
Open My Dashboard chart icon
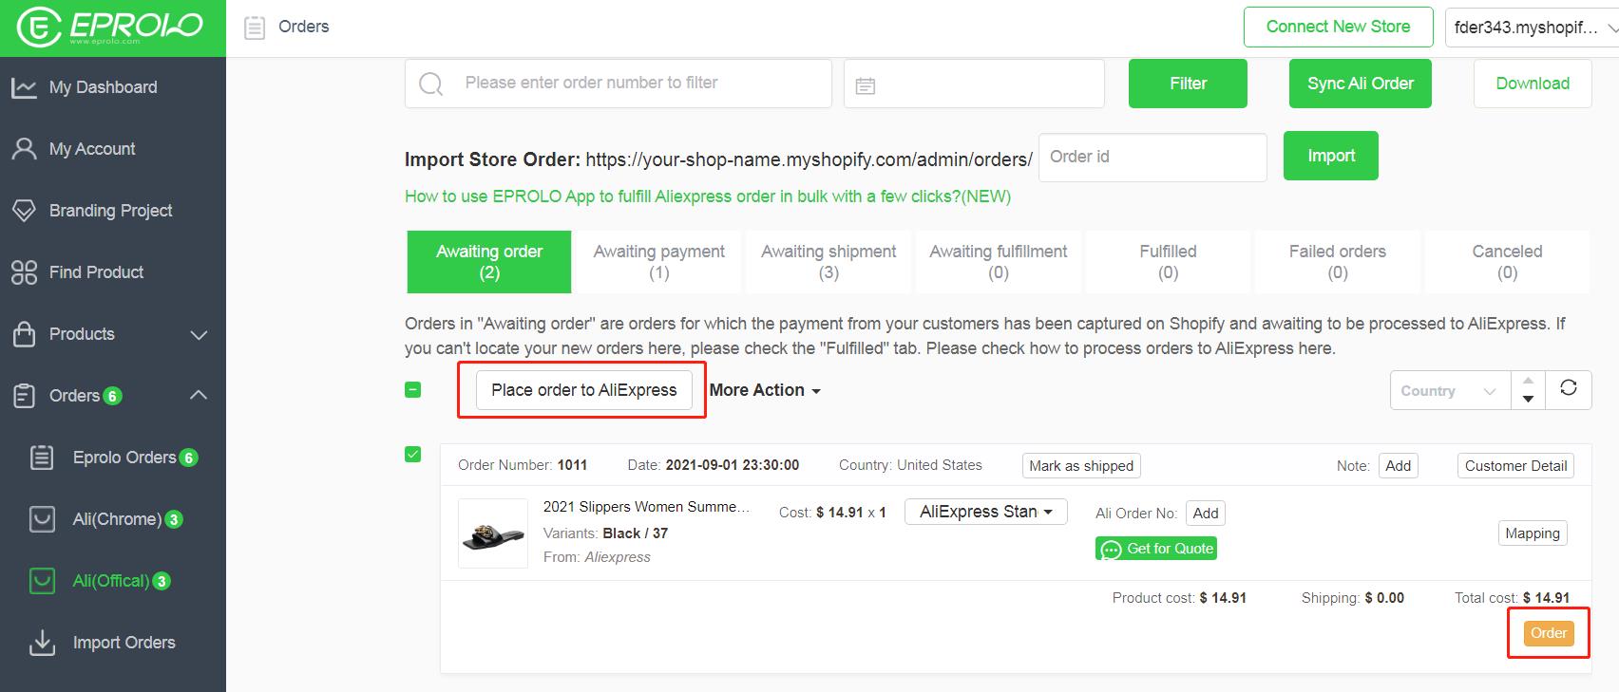(x=24, y=87)
